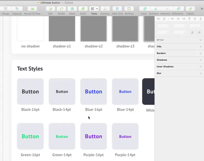Click the Flatten toolbar icon
204x161 pixels.
(x=190, y=9)
